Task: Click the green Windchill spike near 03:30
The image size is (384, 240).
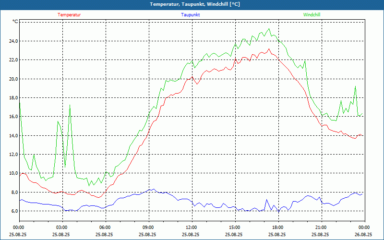Action: point(70,105)
